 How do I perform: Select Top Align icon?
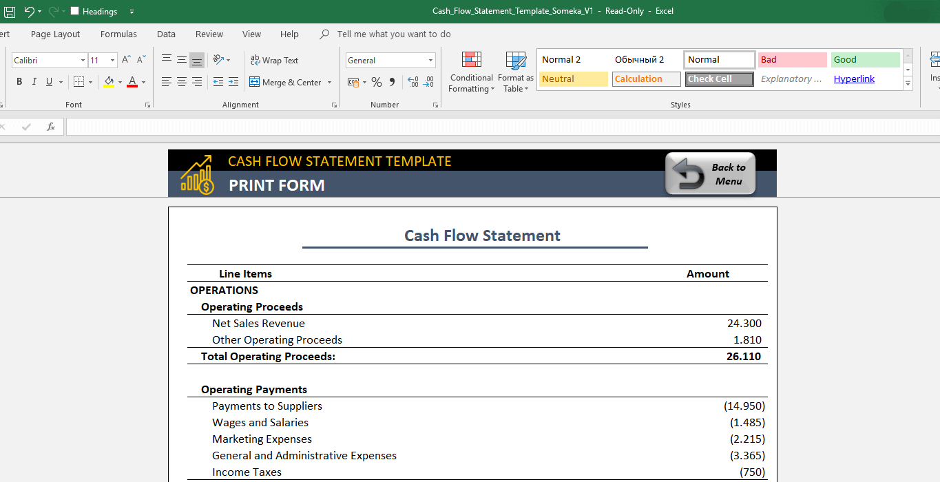click(167, 60)
